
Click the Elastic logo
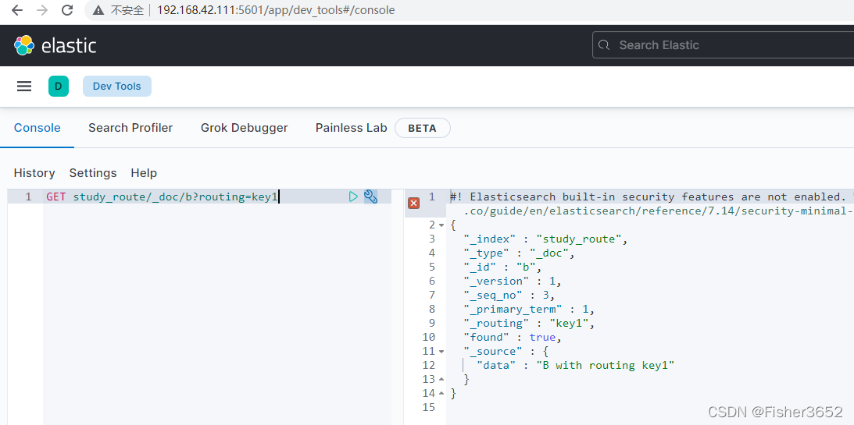(x=55, y=46)
